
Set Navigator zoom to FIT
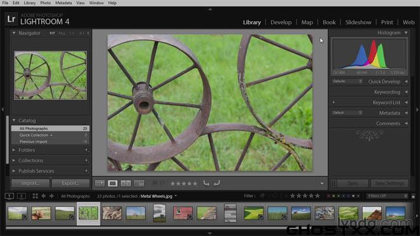pyautogui.click(x=52, y=33)
